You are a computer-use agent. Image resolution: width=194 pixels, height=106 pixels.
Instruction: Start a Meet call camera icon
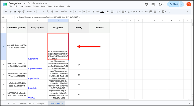click(160, 4)
